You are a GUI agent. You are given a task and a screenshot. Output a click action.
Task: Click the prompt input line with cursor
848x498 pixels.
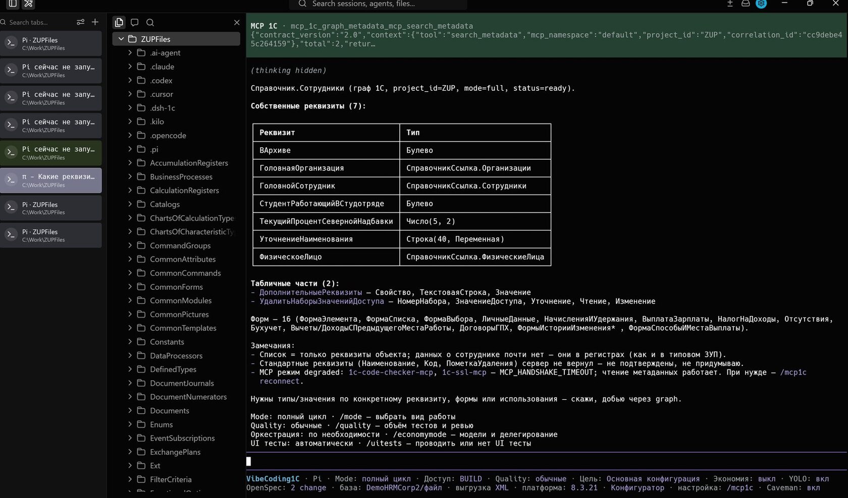[546, 461]
